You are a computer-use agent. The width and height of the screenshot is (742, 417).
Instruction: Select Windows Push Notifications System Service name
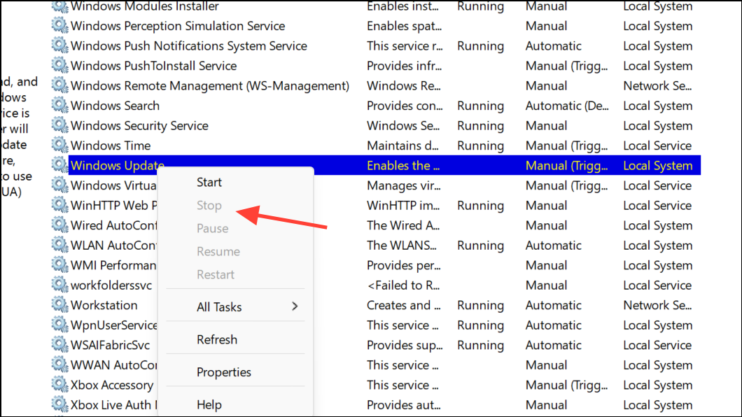pos(189,46)
